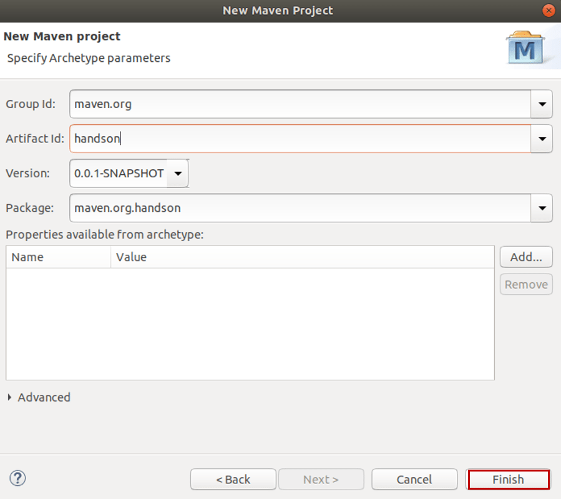Click the Value column header

click(303, 257)
